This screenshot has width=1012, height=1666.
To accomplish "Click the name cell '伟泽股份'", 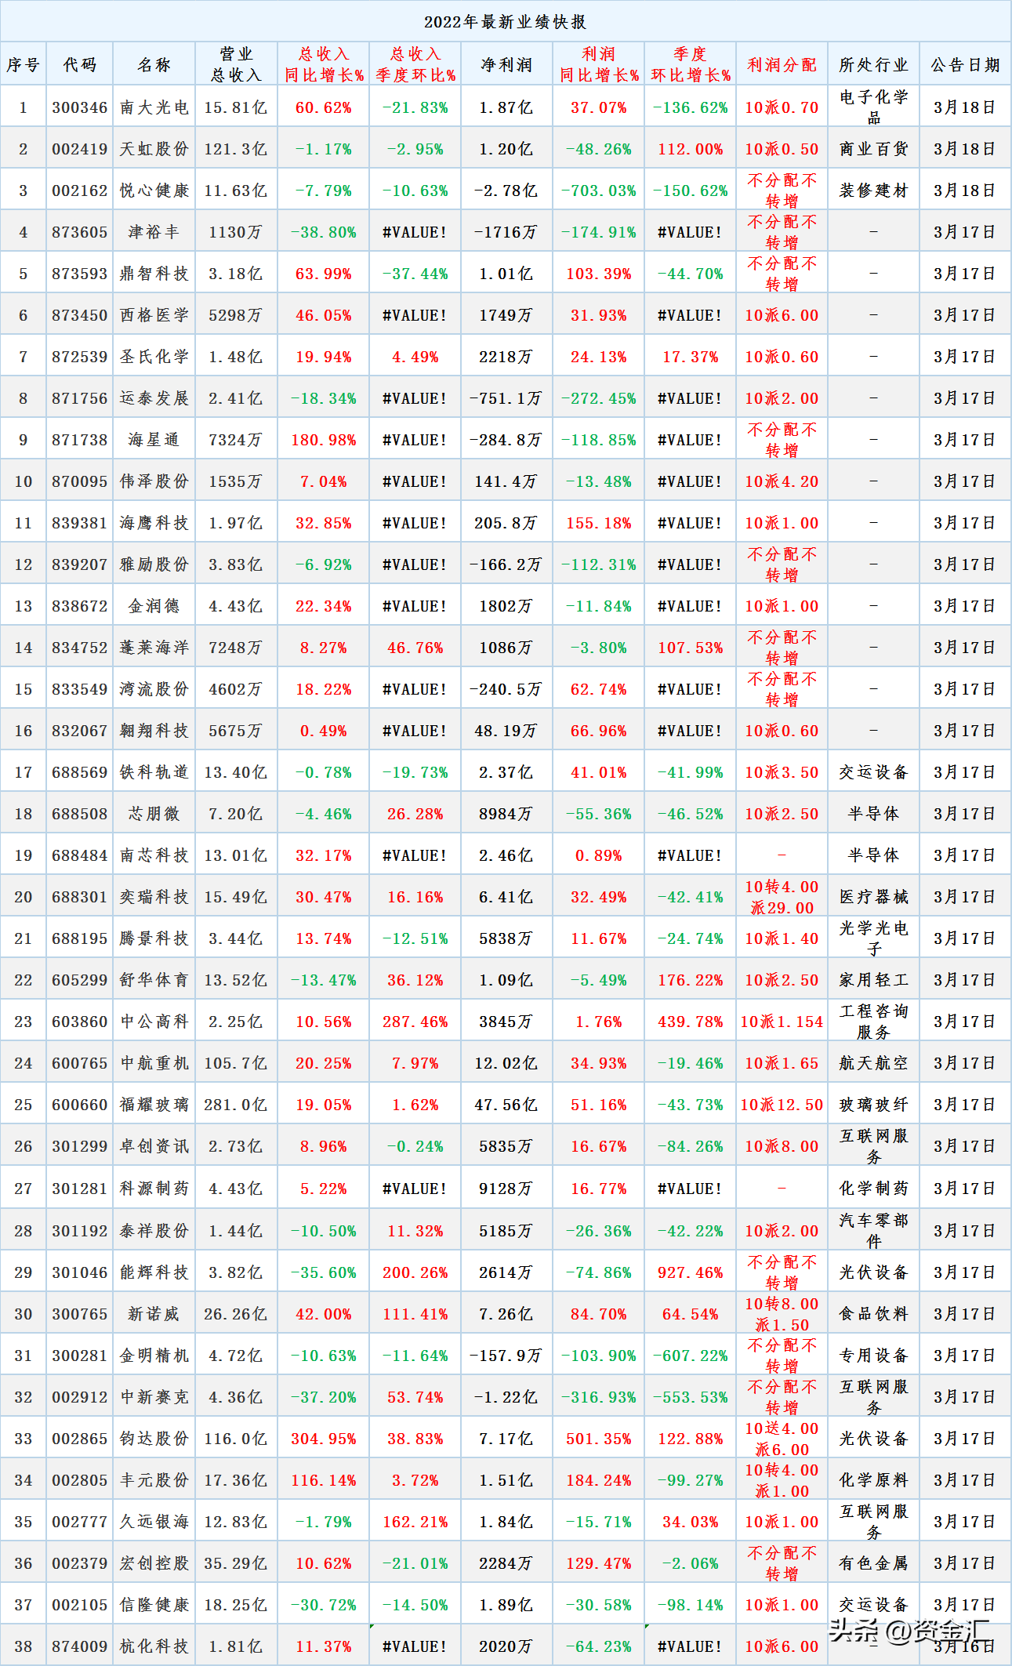I will (x=154, y=481).
